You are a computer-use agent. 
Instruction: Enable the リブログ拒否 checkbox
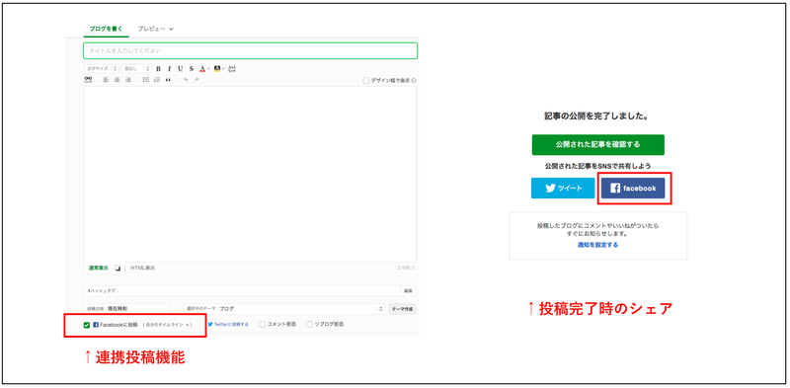click(x=309, y=325)
